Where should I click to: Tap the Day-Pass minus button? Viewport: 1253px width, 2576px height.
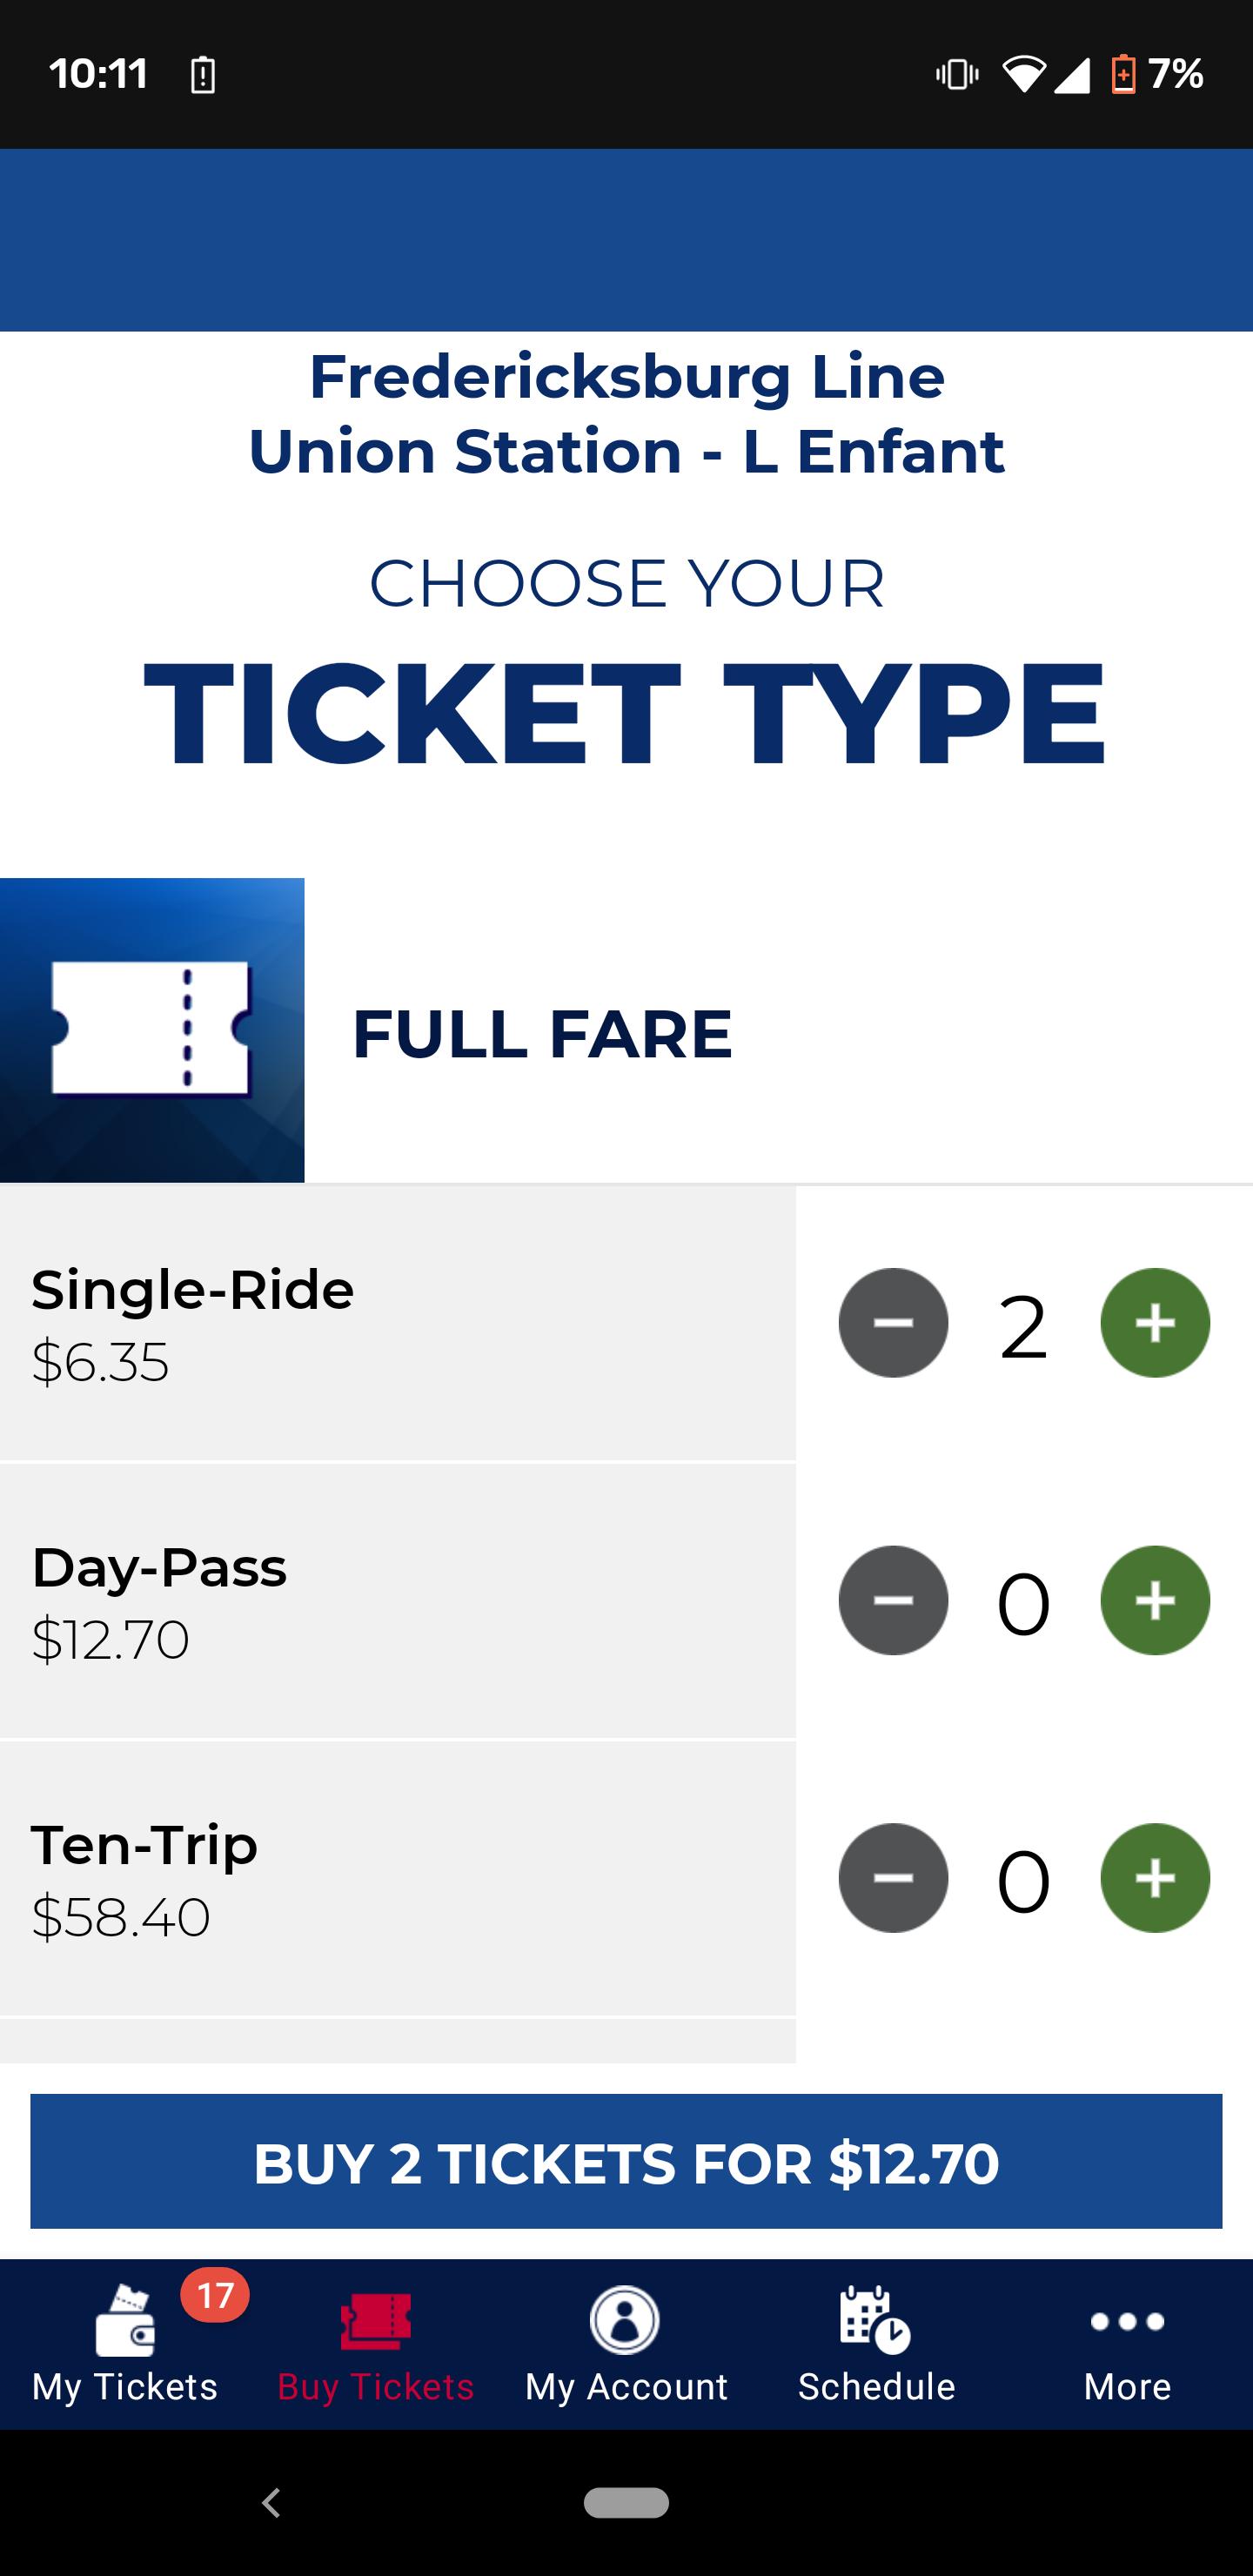(893, 1601)
